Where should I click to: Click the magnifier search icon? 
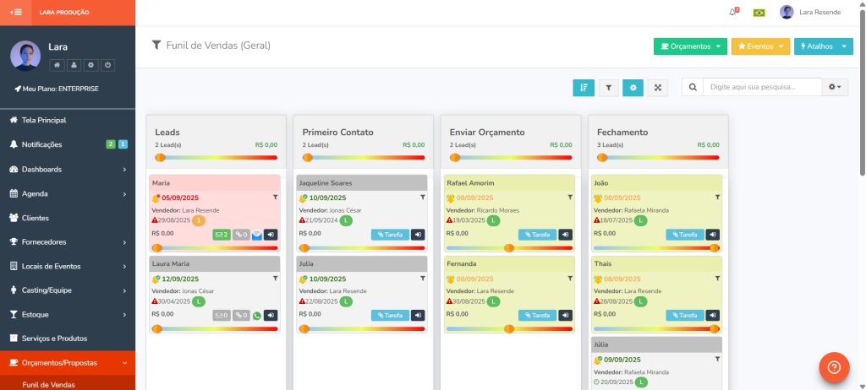pos(693,87)
